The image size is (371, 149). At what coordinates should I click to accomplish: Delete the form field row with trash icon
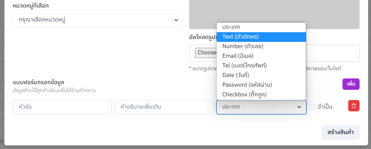tap(354, 106)
